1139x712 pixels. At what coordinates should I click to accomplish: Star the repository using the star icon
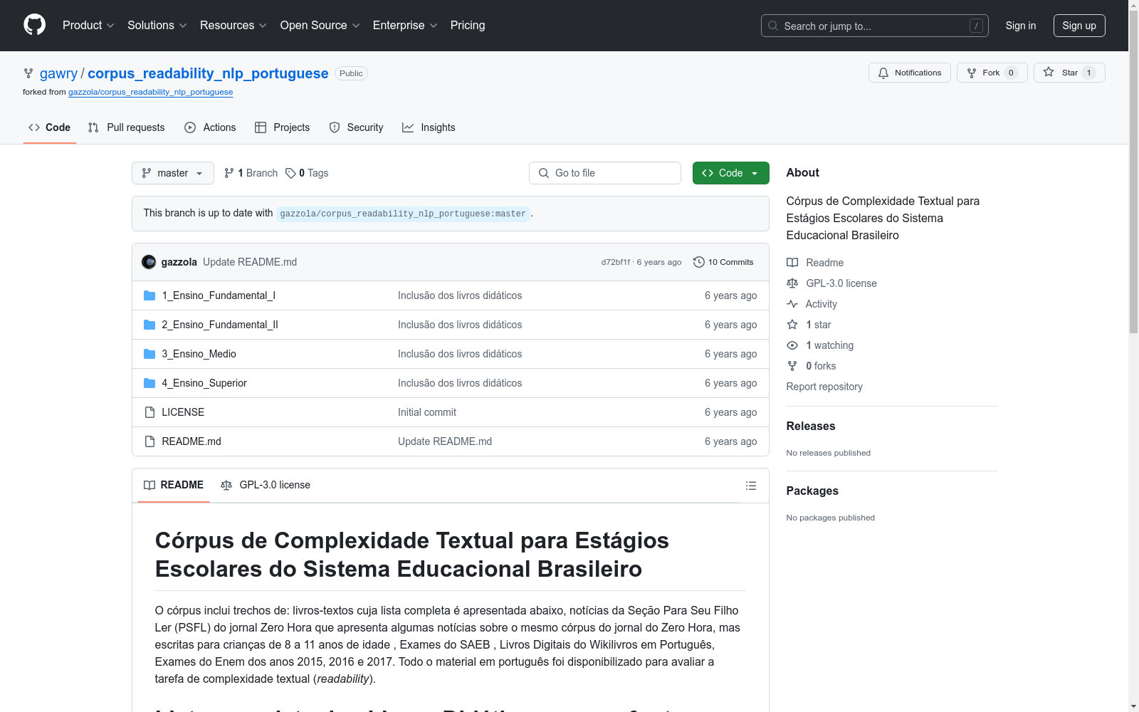click(x=1049, y=72)
